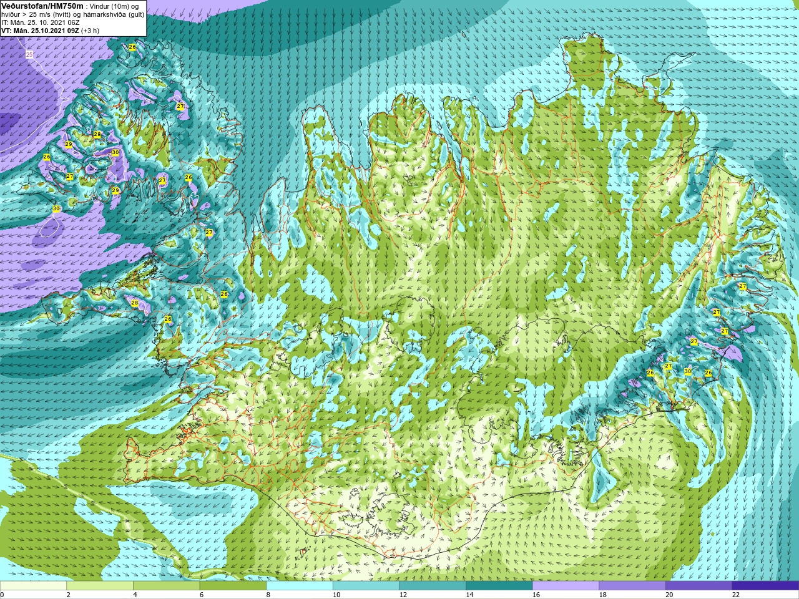Click the legend tick label 14
Image resolution: width=799 pixels, height=599 pixels.
point(470,595)
